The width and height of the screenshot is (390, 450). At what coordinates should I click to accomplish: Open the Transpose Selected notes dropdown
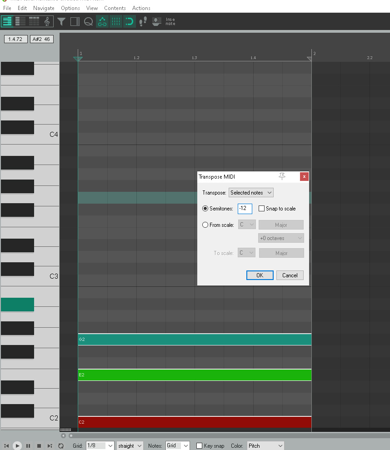pyautogui.click(x=251, y=193)
